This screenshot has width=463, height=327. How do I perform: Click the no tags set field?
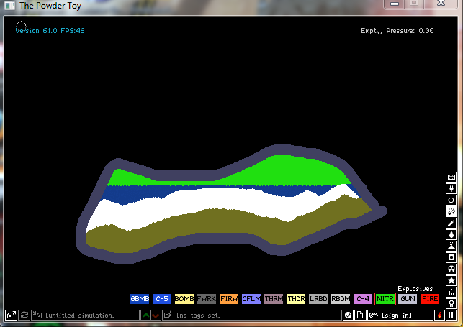[x=252, y=316]
